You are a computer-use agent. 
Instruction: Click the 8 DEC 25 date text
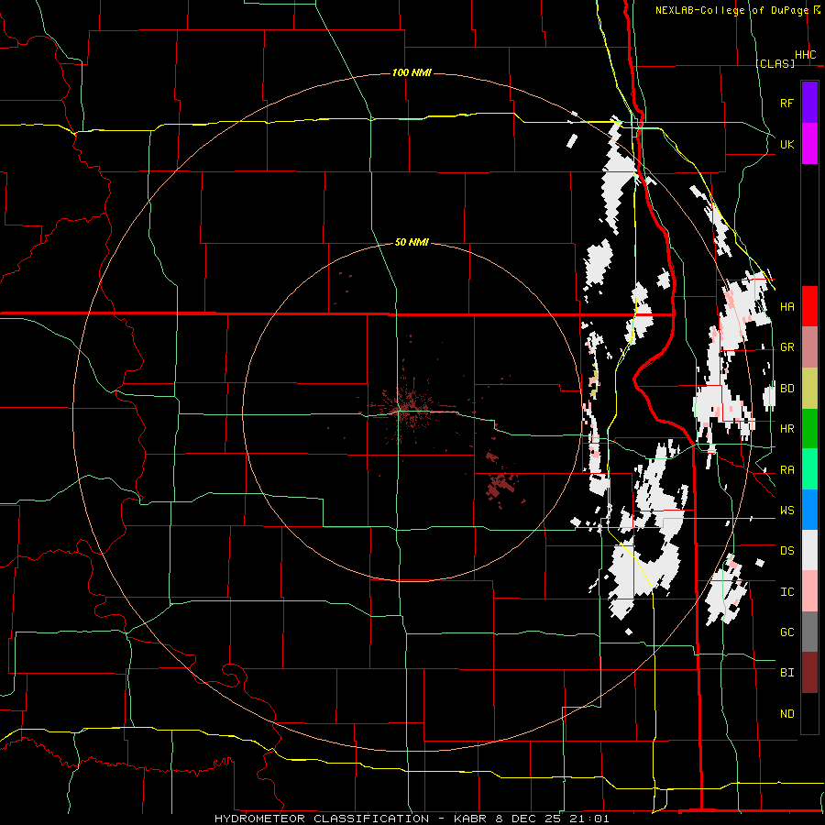(x=527, y=819)
